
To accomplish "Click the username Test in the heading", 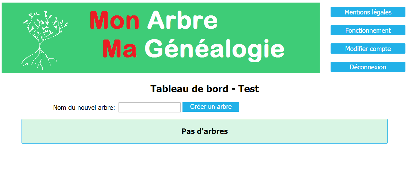I will coord(248,89).
